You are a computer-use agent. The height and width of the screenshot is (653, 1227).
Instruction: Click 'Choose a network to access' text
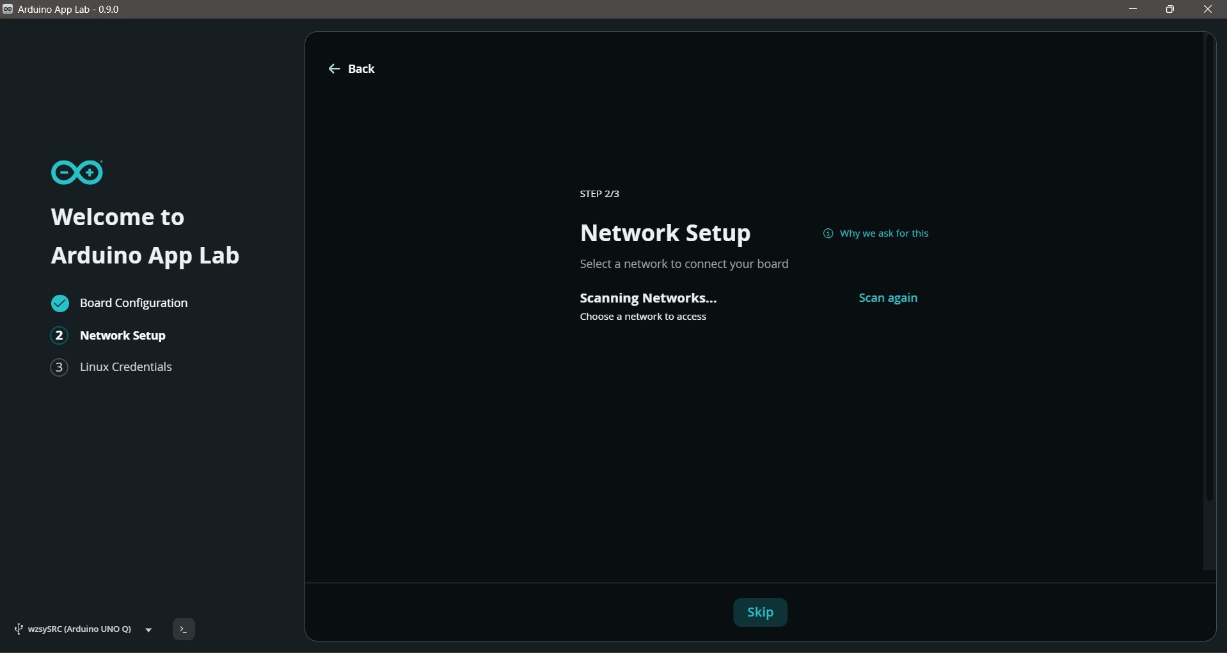(643, 317)
